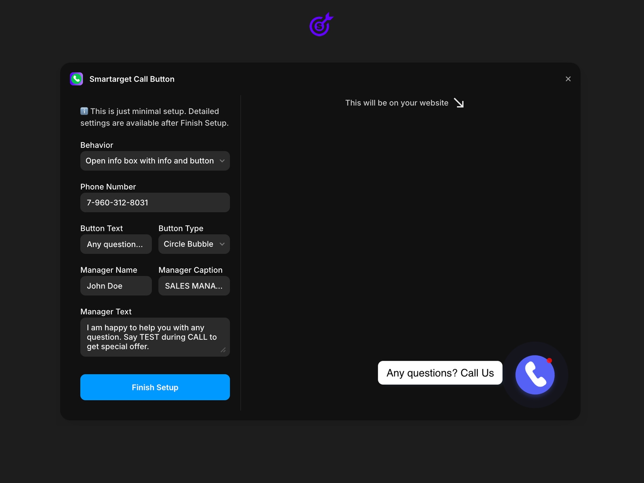Click the "Smartarget Call Button" title
Viewport: 644px width, 483px height.
tap(132, 79)
